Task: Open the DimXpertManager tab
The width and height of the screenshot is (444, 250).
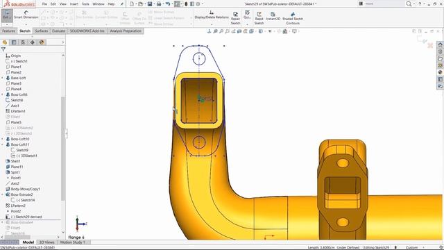Action: pyautogui.click(x=33, y=42)
